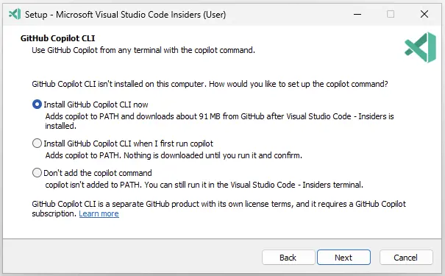Click the 'separate GitHub product' license note
445x276 pixels.
coord(218,209)
